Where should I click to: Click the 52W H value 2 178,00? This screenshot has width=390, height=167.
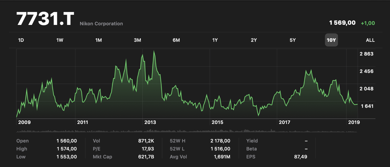(220, 141)
